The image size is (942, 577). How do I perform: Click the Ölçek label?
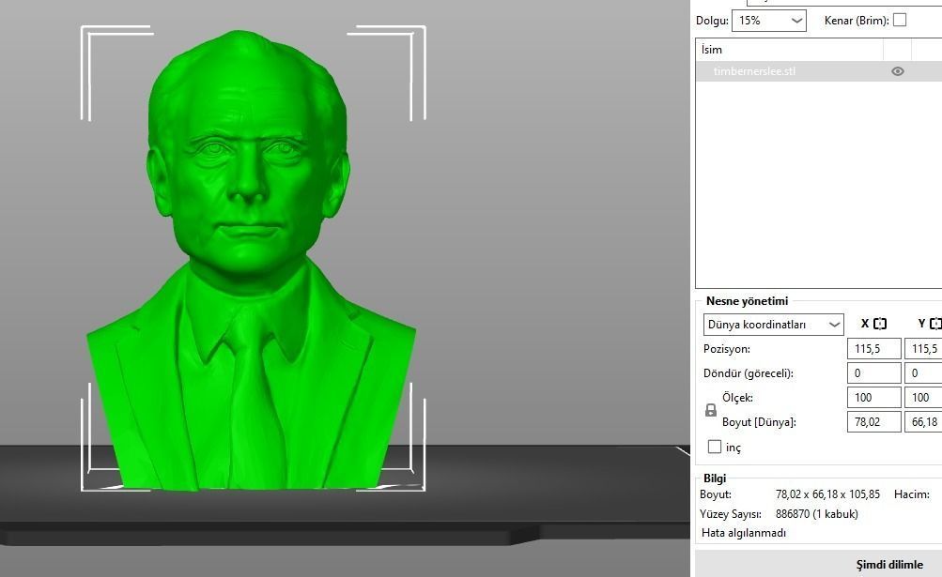[x=737, y=398]
